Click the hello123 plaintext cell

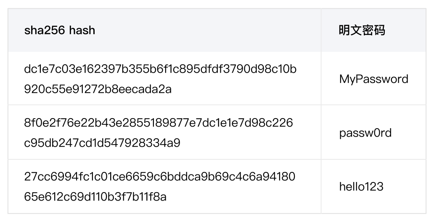point(361,186)
